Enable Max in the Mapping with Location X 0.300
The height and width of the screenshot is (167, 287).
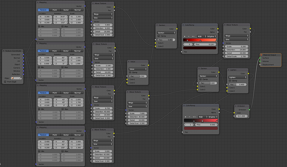[62, 26]
